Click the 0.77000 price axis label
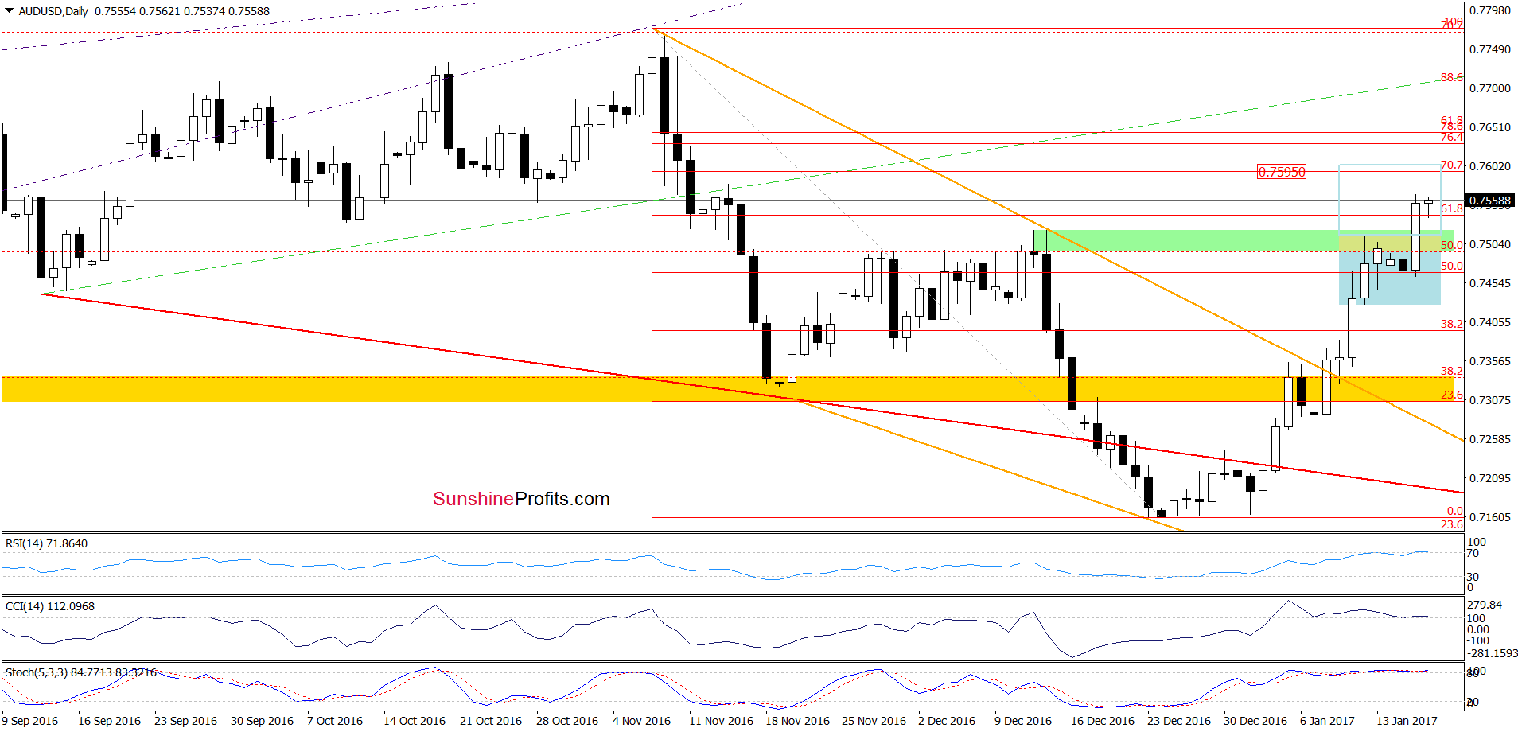The height and width of the screenshot is (732, 1518). coord(1489,88)
